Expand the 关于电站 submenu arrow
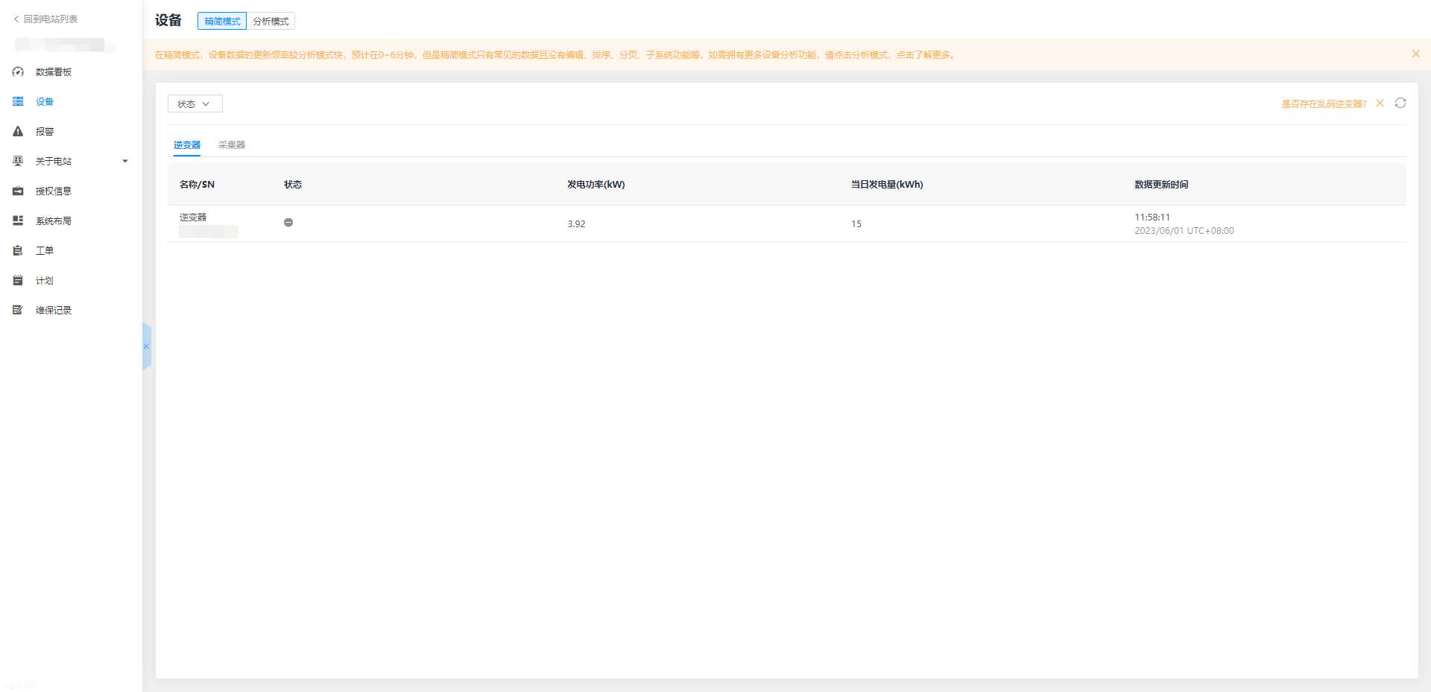This screenshot has height=692, width=1431. click(x=125, y=162)
